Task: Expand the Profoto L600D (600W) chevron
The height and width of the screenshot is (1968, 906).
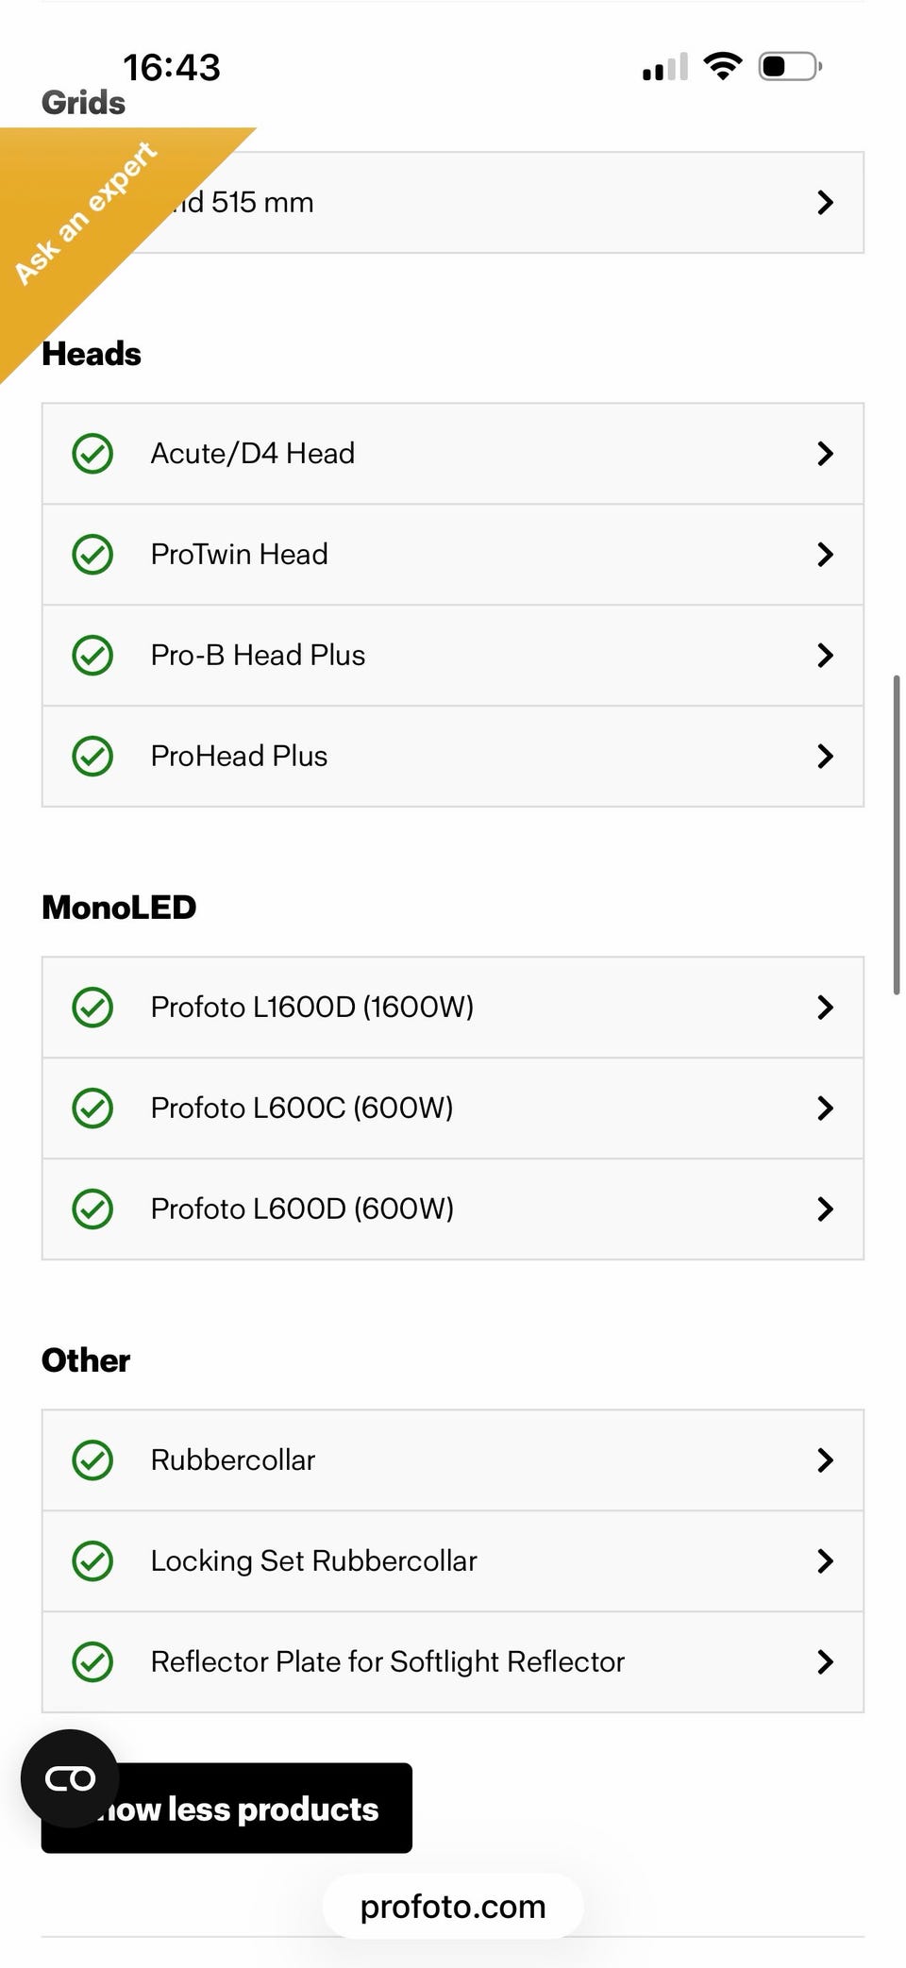Action: [825, 1209]
